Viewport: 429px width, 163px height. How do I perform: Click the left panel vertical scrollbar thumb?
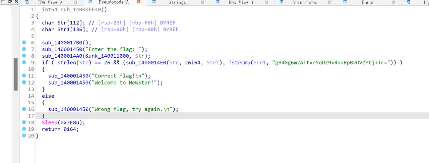(x=15, y=74)
